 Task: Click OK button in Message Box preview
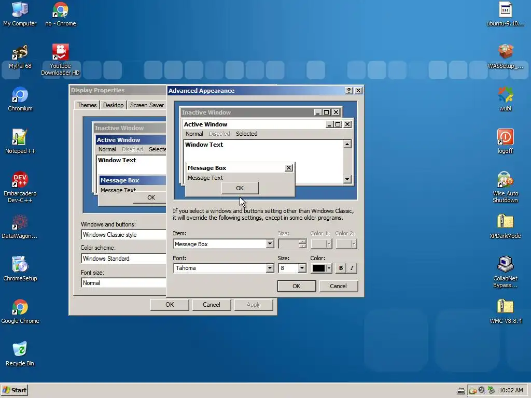[x=240, y=188]
